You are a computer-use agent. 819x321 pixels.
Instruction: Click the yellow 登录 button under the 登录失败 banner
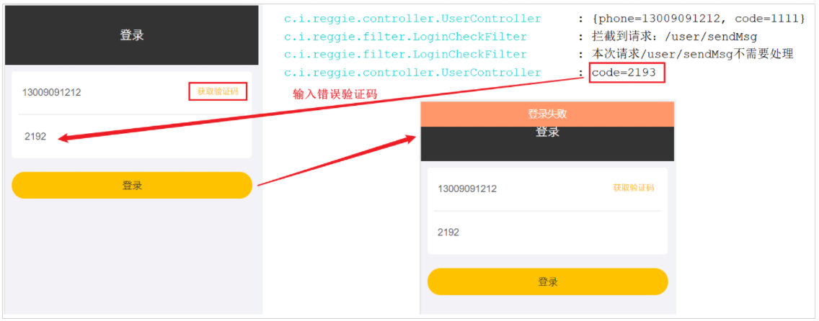[547, 282]
